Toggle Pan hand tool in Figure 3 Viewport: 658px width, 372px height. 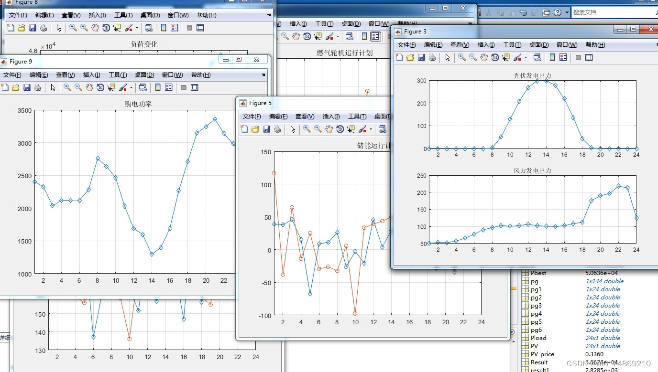coord(484,58)
